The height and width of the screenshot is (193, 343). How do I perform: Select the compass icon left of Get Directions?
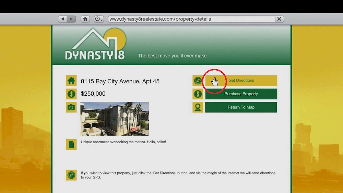point(198,81)
